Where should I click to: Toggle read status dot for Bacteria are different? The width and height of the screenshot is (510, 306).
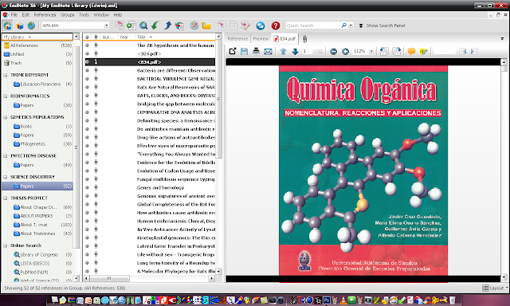click(87, 71)
